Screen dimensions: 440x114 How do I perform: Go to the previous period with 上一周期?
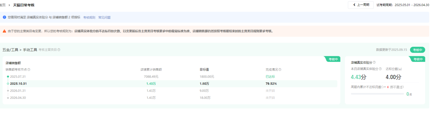click(361, 5)
